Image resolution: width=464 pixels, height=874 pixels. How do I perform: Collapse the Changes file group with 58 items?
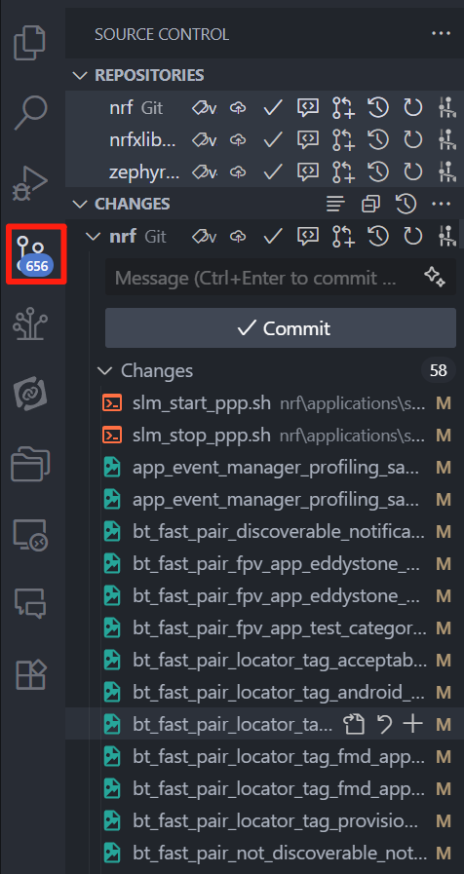tap(103, 370)
